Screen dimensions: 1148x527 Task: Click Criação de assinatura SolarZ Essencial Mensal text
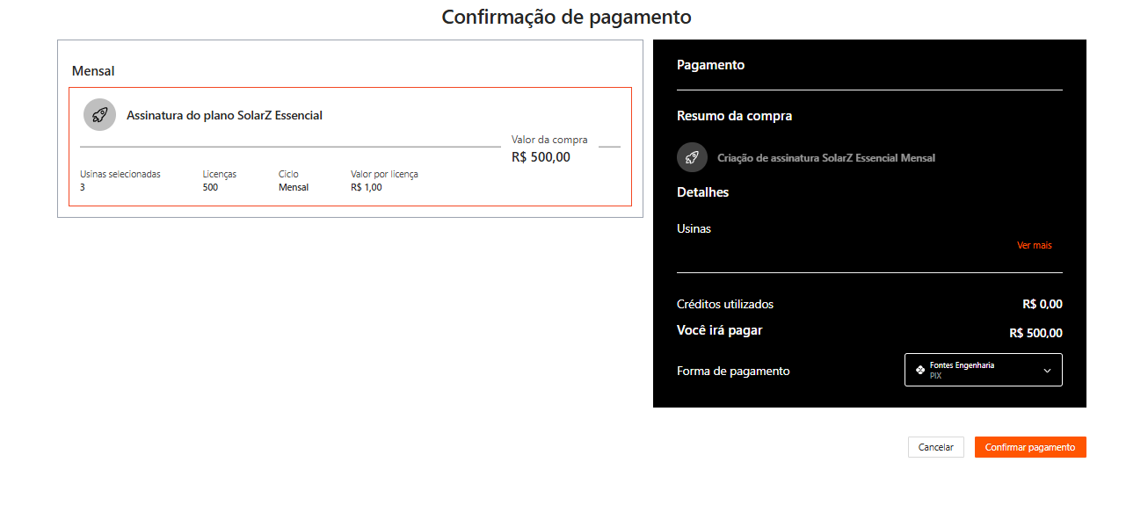[826, 158]
